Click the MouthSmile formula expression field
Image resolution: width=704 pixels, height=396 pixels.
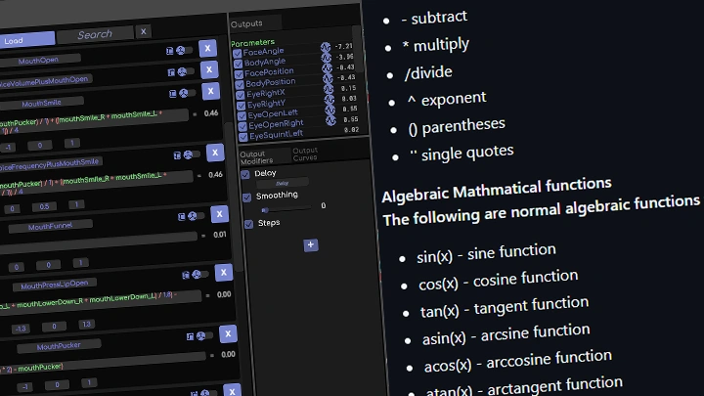coord(94,121)
